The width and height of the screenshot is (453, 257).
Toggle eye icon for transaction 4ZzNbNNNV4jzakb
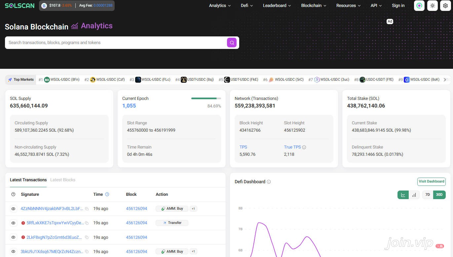coord(13,209)
